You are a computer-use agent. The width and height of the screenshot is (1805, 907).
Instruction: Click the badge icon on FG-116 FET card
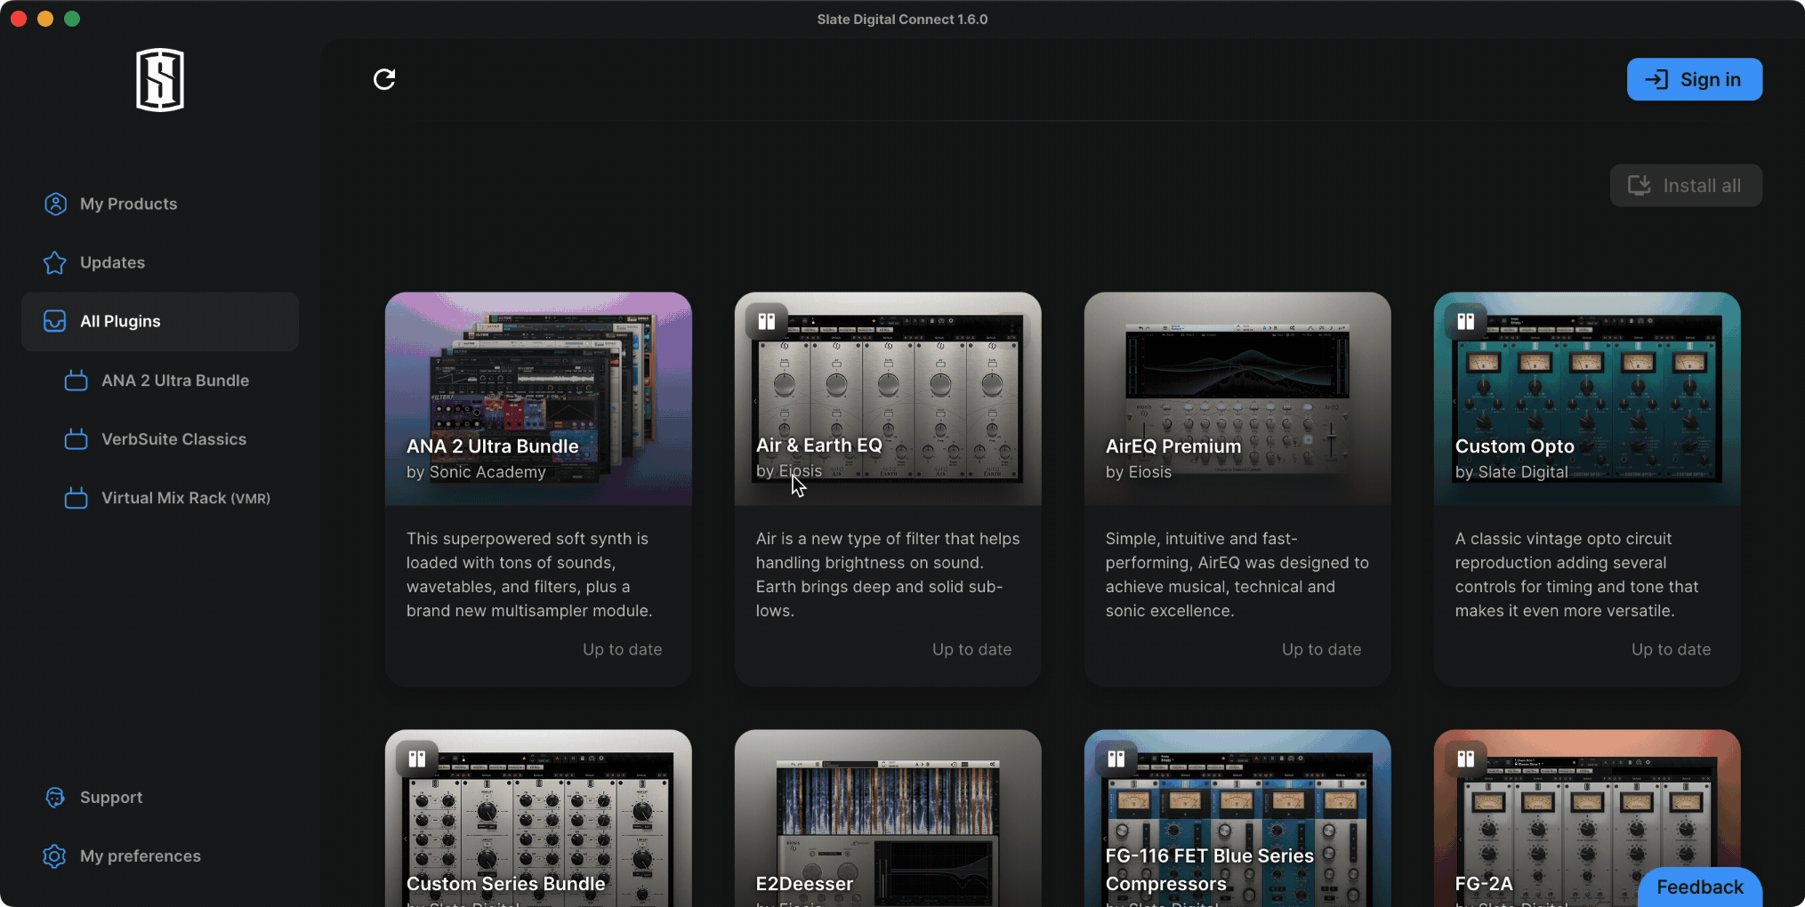coord(1116,759)
